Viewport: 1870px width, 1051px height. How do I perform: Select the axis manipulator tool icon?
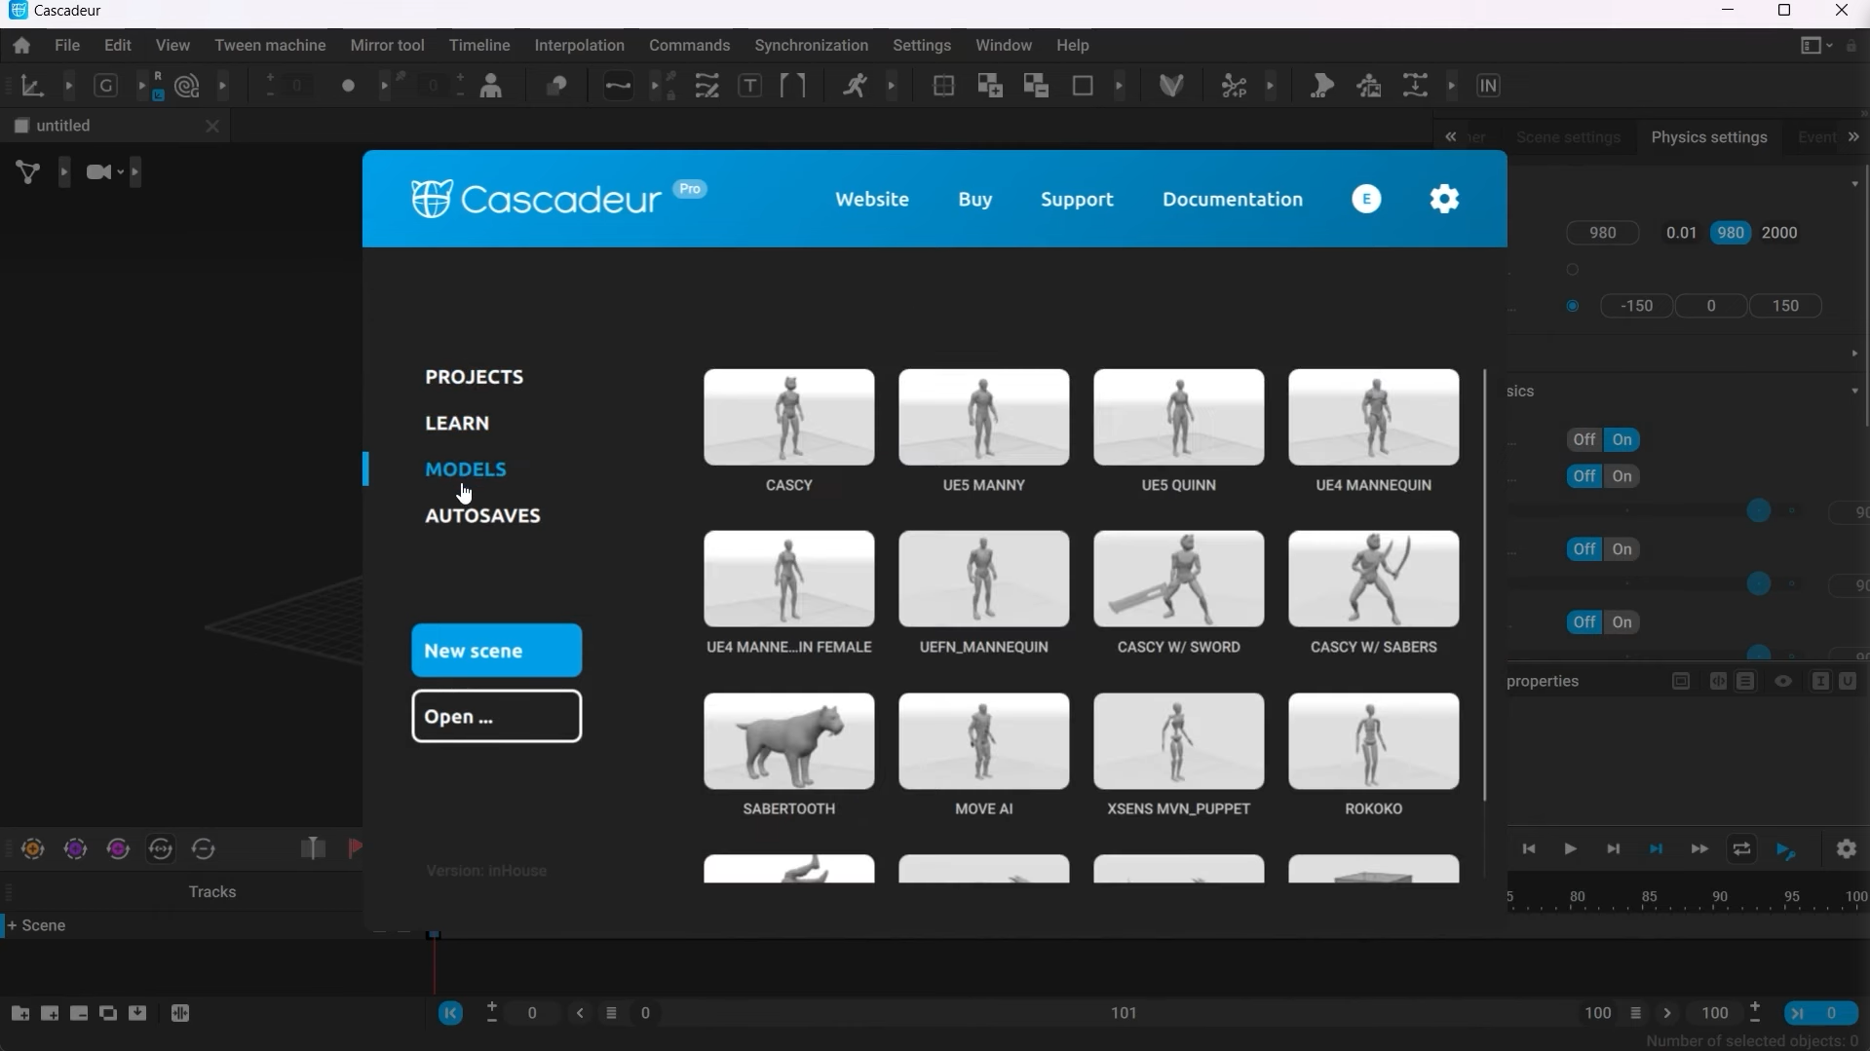(32, 86)
